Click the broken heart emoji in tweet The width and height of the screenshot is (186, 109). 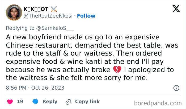(117, 70)
